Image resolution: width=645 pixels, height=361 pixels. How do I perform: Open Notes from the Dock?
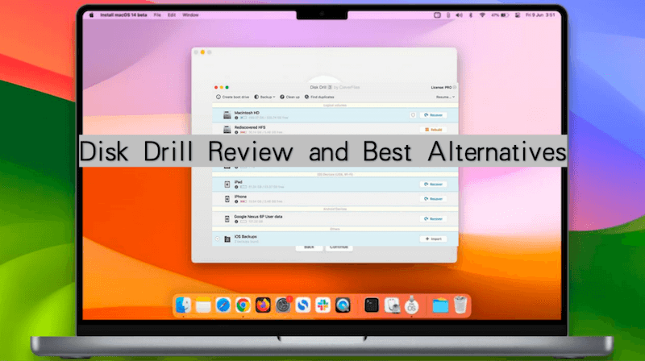[x=203, y=305]
